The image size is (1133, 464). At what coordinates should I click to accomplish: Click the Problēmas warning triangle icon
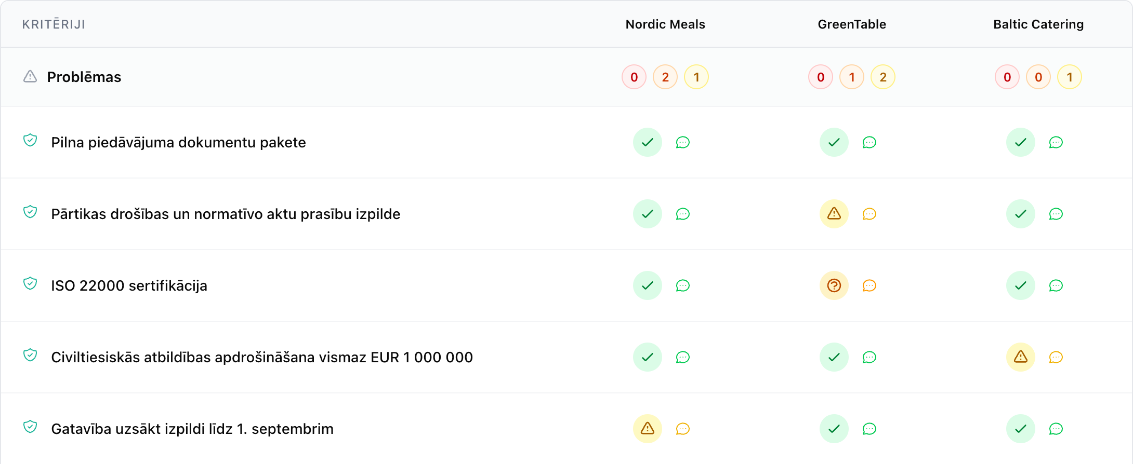30,77
